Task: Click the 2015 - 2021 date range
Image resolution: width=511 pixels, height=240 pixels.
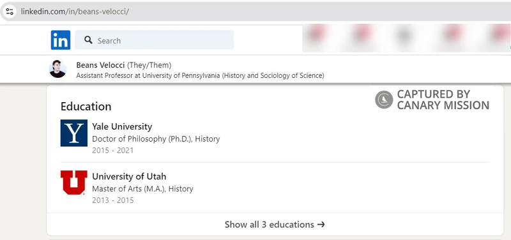Action: click(113, 151)
